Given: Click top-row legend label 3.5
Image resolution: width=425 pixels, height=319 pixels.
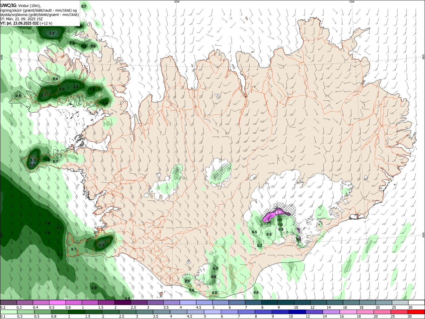Looking at the screenshot, I should [166, 307].
